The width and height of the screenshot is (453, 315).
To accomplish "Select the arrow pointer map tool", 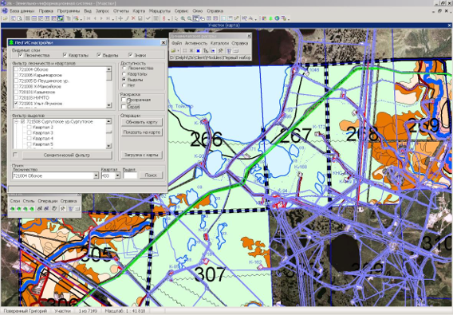I will [176, 18].
